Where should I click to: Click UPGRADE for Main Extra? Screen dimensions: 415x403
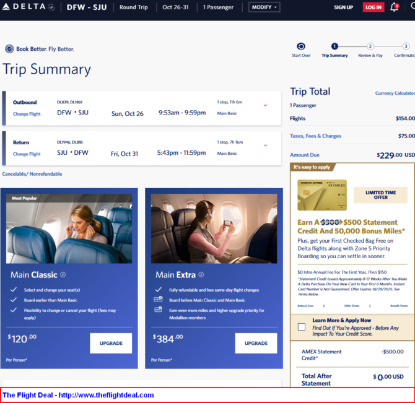pyautogui.click(x=256, y=343)
